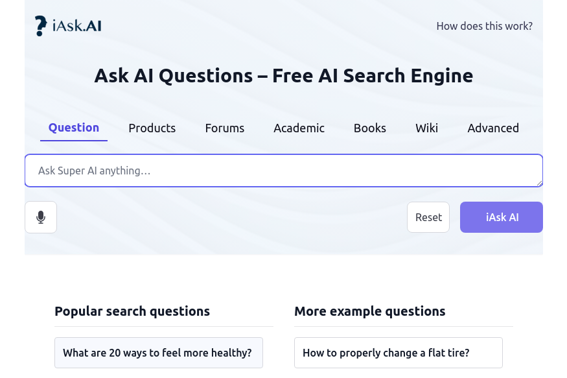Click the 'More example questions' heading
Screen dimensions: 567x378
point(369,311)
